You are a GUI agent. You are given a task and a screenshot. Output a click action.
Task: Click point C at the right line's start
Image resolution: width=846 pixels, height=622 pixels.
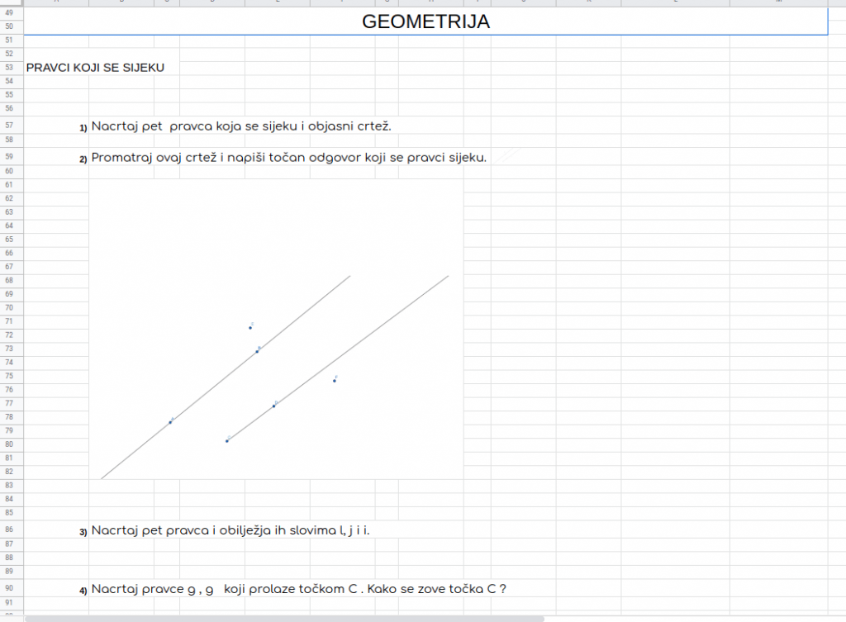(x=227, y=441)
